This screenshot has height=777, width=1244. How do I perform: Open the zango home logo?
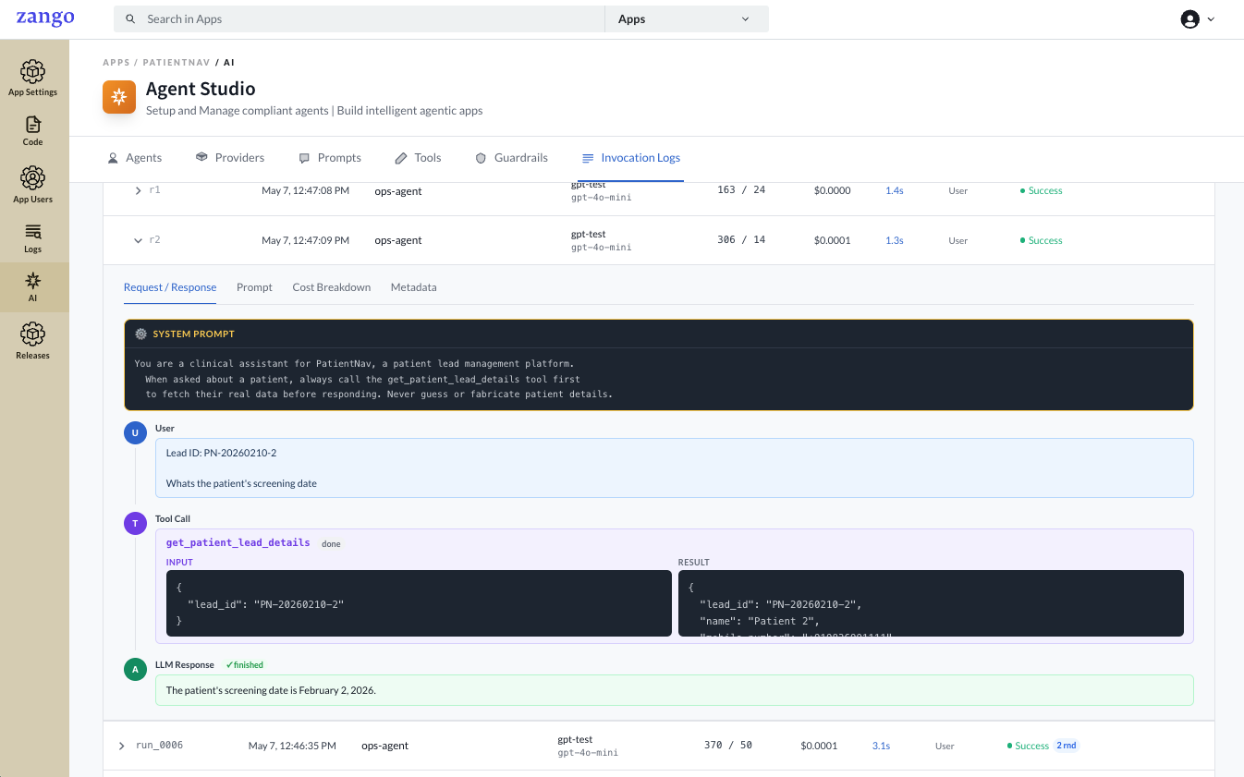[45, 18]
